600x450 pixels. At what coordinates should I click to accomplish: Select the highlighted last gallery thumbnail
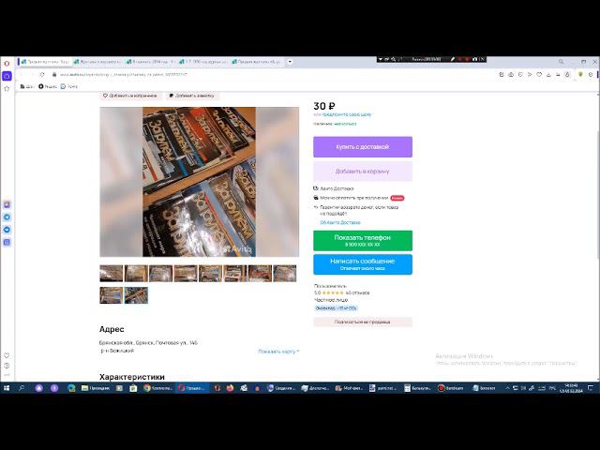(136, 295)
